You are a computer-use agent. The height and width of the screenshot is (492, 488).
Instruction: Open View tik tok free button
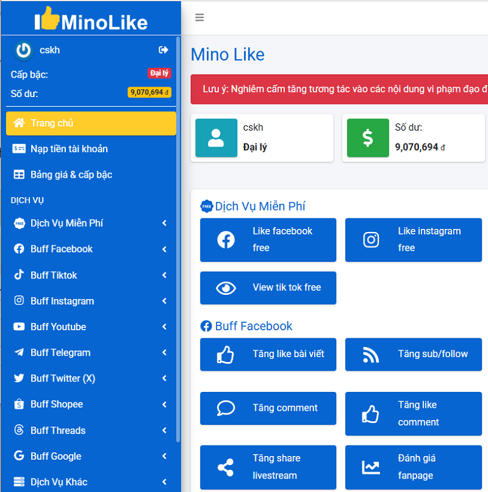(x=268, y=288)
